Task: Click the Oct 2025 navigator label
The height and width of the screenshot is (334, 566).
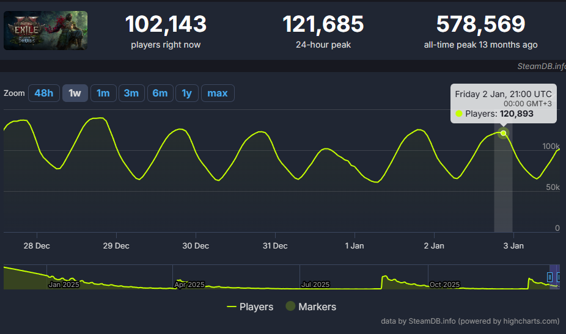Action: pyautogui.click(x=445, y=285)
